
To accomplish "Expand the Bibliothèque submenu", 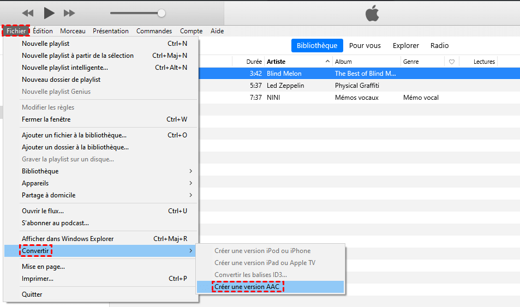I will tap(101, 171).
